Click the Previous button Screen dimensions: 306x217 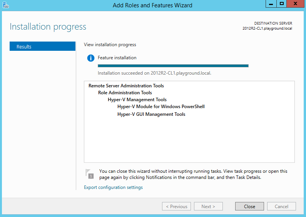pyautogui.click(x=176, y=206)
